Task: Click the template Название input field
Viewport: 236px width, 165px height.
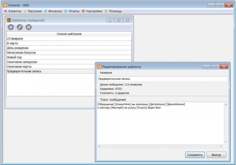Action: (x=162, y=79)
